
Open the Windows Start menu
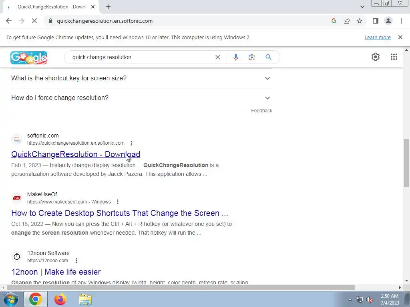[10, 299]
